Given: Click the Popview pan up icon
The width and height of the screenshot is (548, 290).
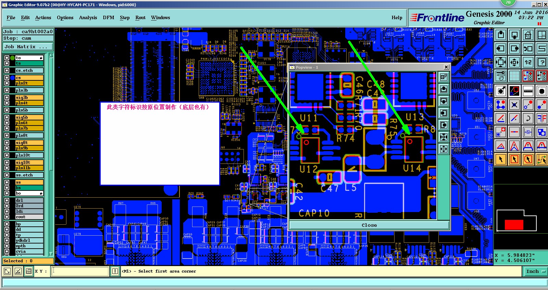Looking at the screenshot, I should point(444,89).
